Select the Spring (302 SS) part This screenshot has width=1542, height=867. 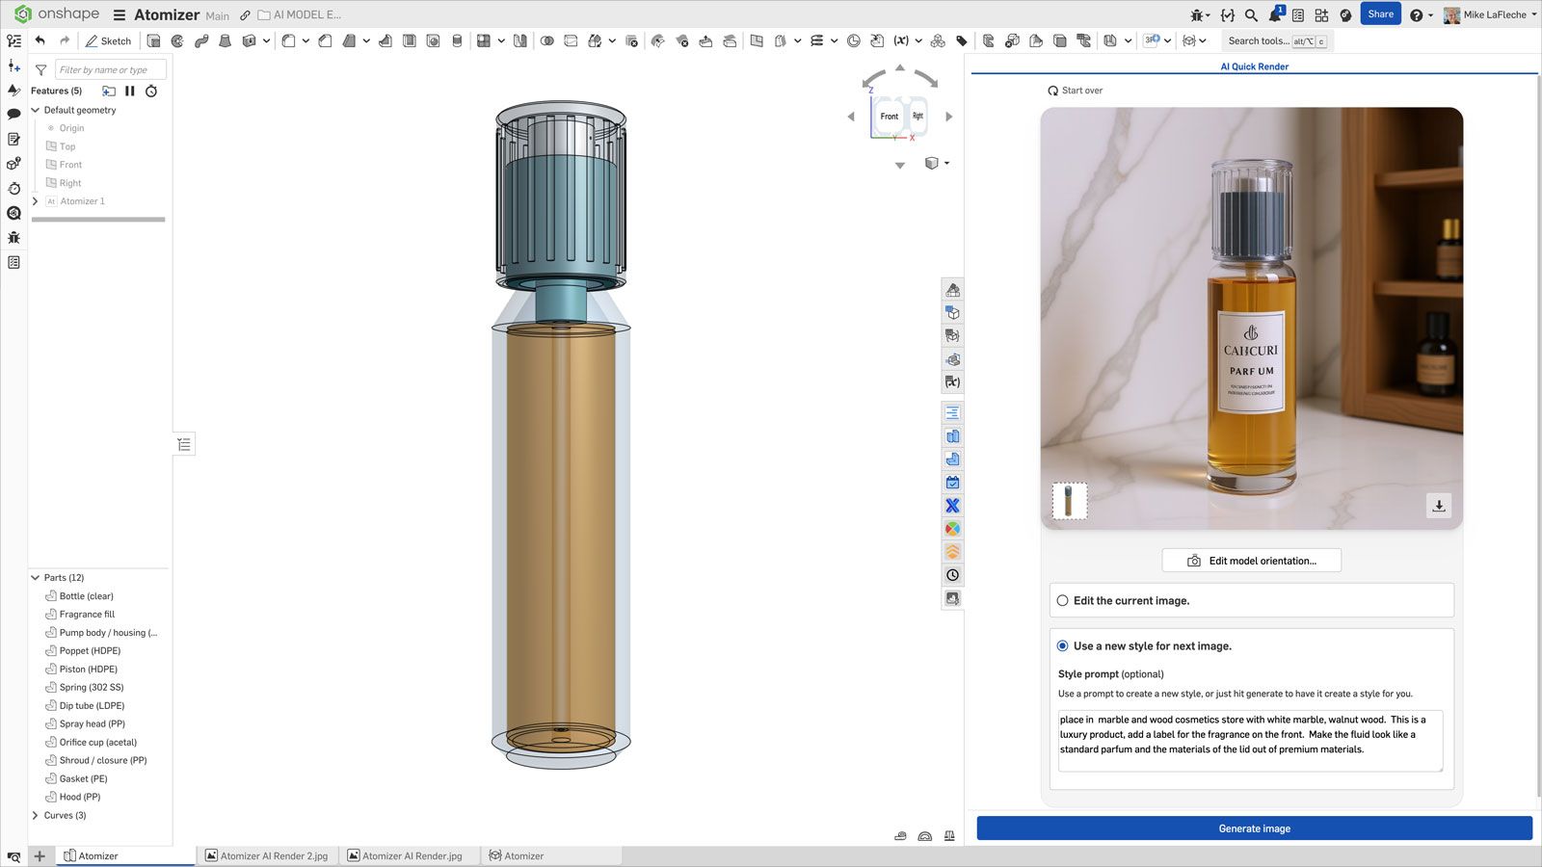[x=92, y=688]
